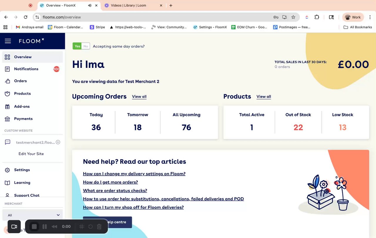Click the Notifications sidebar icon
The height and width of the screenshot is (238, 376).
(x=8, y=69)
